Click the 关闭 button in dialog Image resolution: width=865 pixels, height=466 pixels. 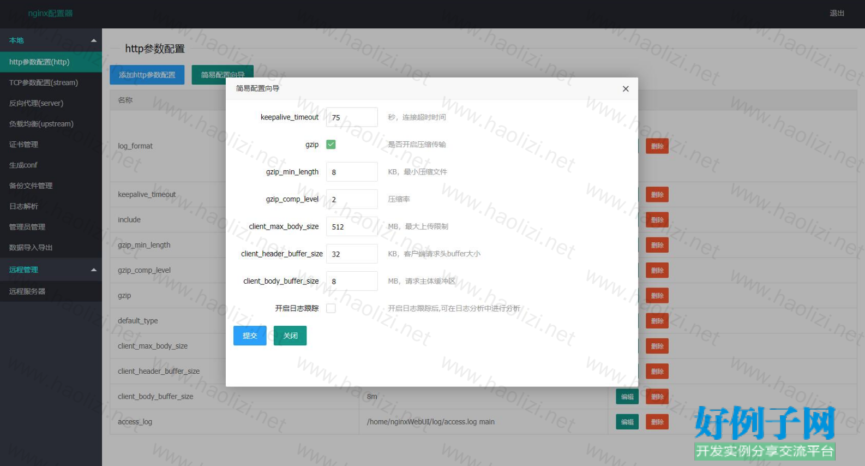tap(290, 336)
